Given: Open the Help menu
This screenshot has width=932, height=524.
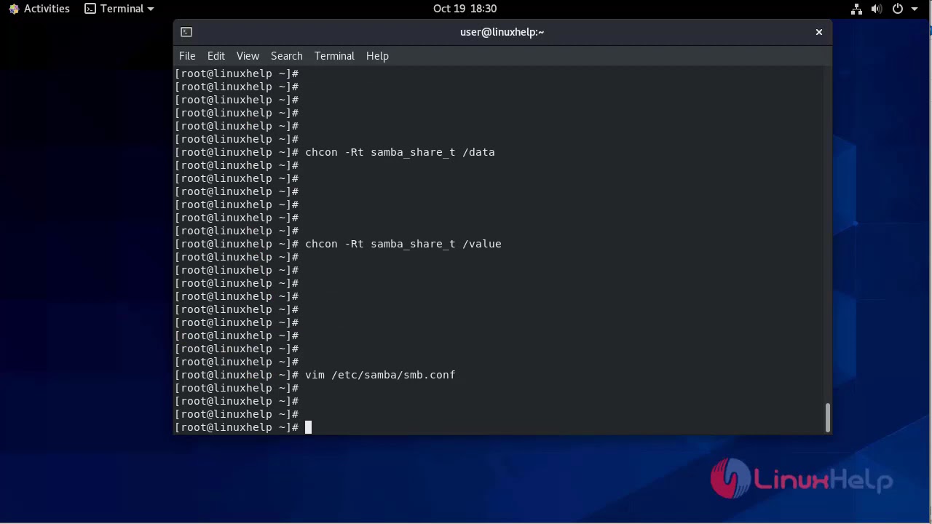Looking at the screenshot, I should [377, 56].
